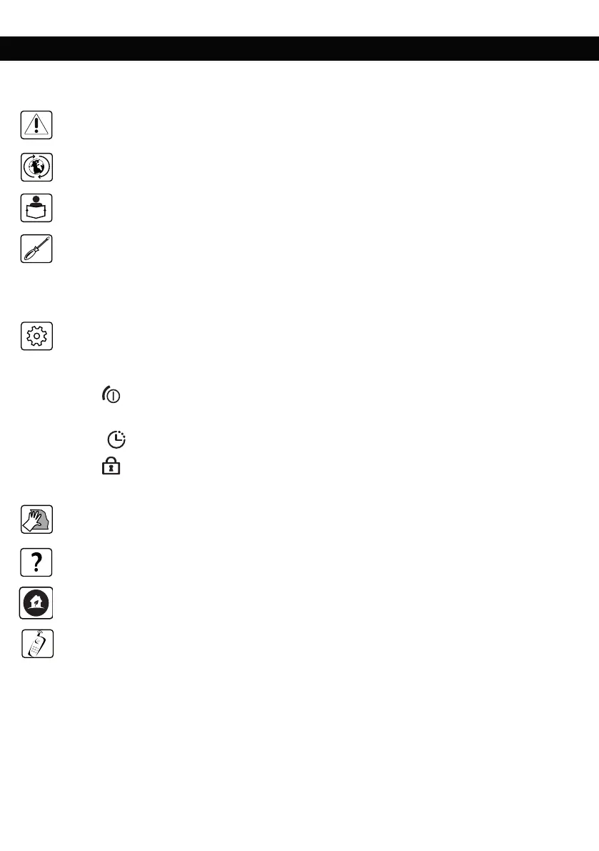The height and width of the screenshot is (851, 599).
Task: Tap the open book held by person
Action: (x=36, y=211)
